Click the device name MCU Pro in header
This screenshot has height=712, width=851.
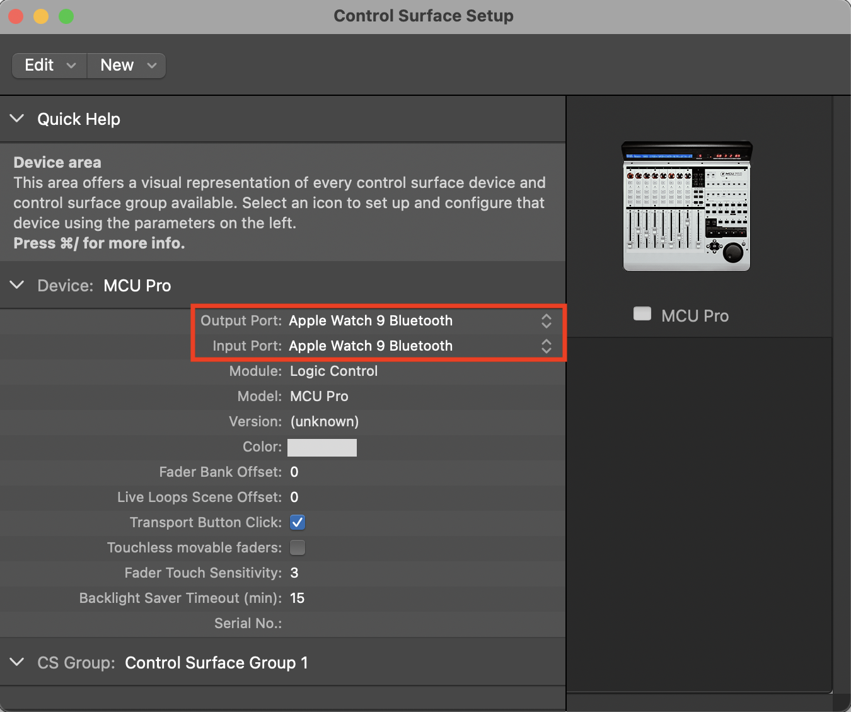(137, 286)
